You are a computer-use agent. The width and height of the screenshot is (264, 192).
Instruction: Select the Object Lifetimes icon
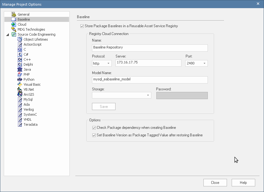pos(20,39)
